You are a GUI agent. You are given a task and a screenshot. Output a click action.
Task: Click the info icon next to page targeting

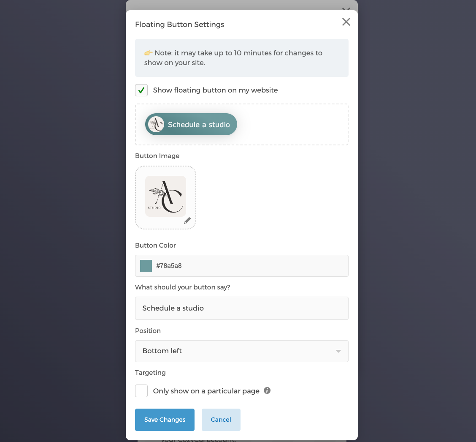click(x=267, y=391)
